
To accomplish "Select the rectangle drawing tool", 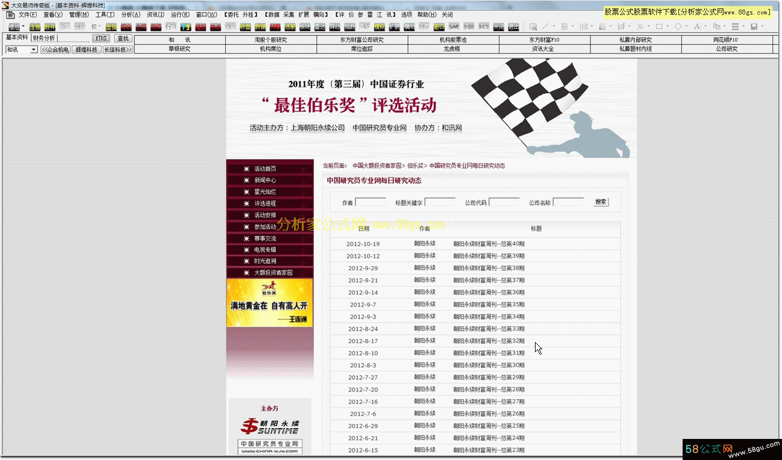I will point(659,26).
